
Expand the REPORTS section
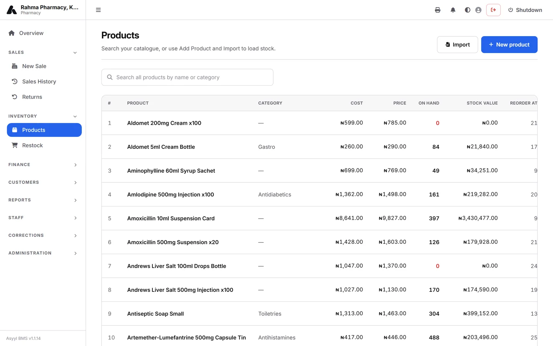click(x=43, y=200)
